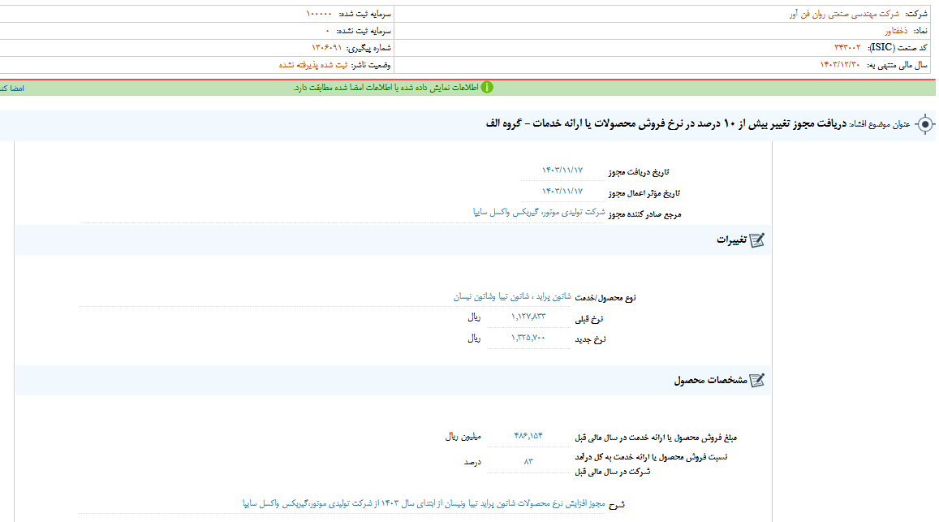Click the sales ratio percentage value ۸۳
Image resolution: width=939 pixels, height=522 pixels.
tap(528, 461)
